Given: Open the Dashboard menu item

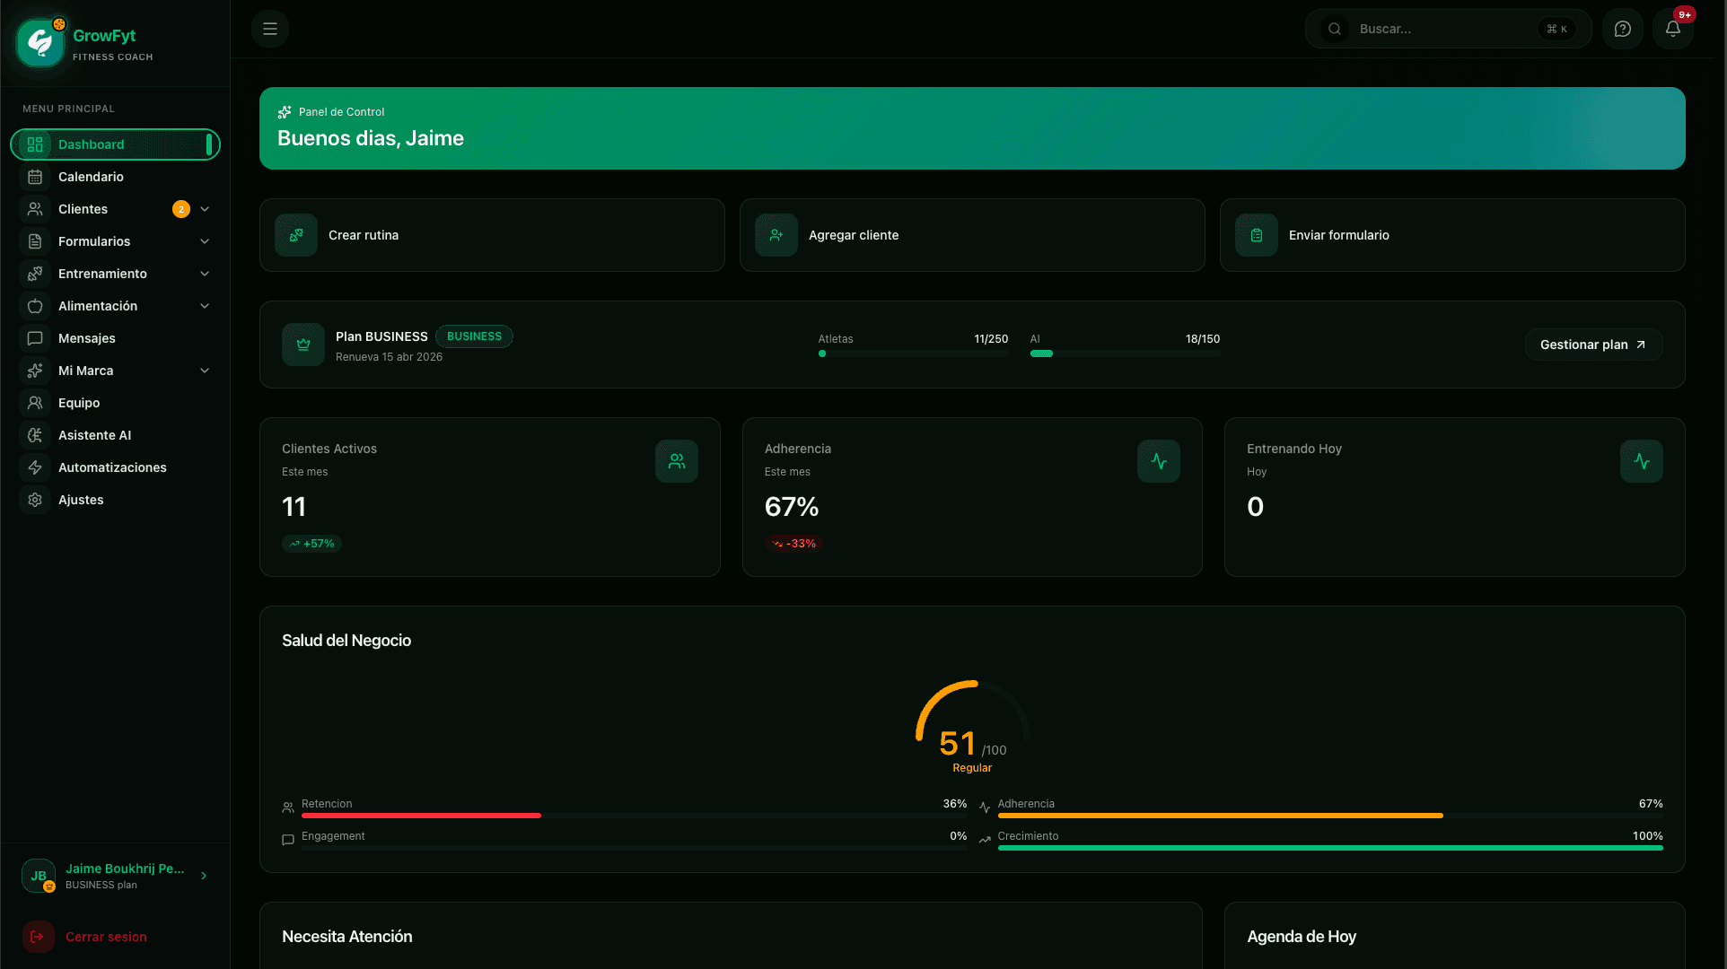Looking at the screenshot, I should pos(91,144).
